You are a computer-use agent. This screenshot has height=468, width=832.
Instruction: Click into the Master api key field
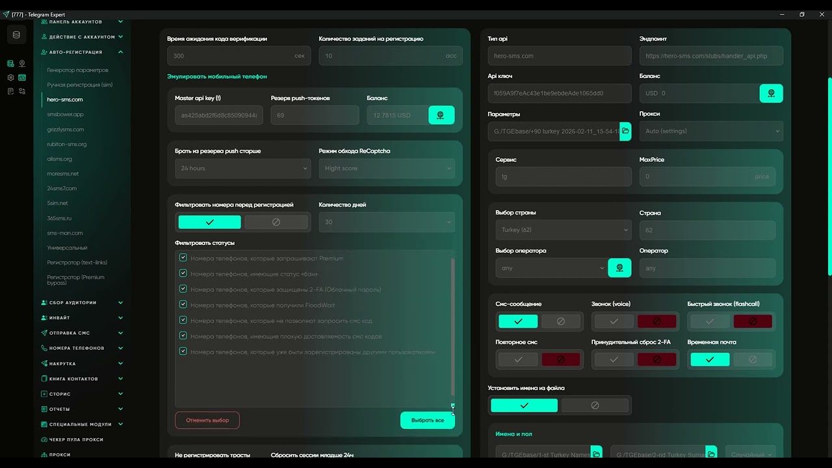coord(219,115)
